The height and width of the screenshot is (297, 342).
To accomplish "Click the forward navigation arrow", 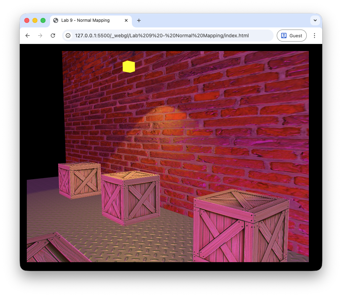I will pyautogui.click(x=40, y=36).
